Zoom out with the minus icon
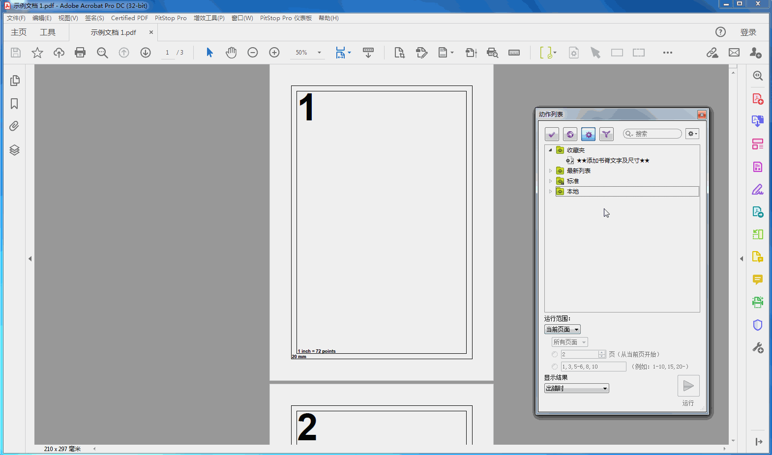 point(253,53)
